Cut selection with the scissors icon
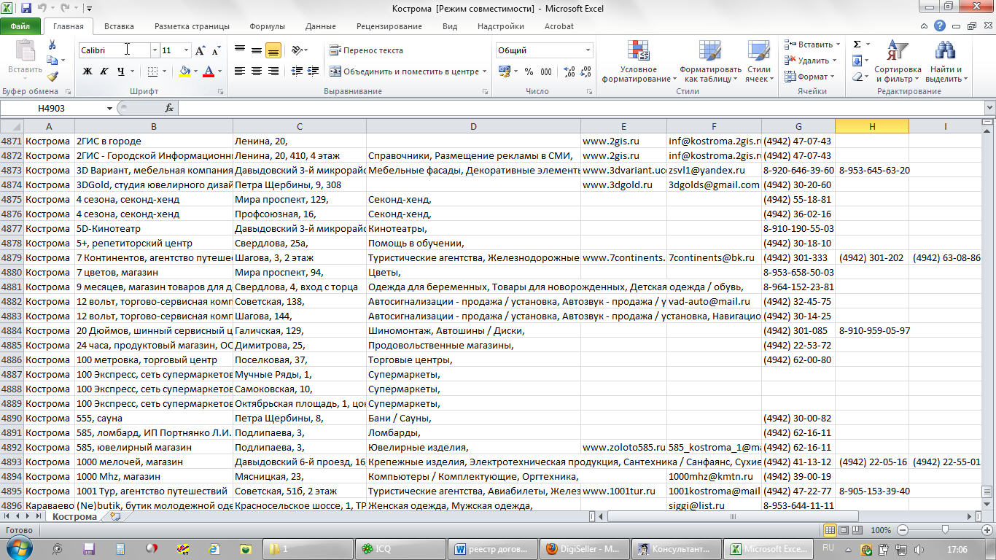 [52, 46]
